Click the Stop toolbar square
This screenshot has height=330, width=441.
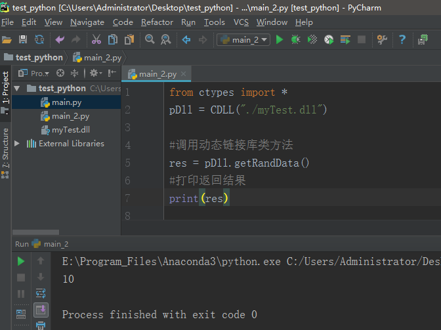(x=362, y=39)
